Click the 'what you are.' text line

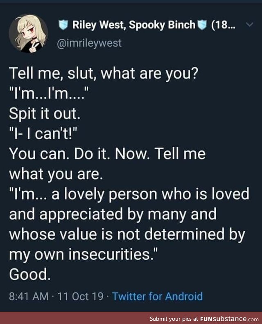(56, 174)
